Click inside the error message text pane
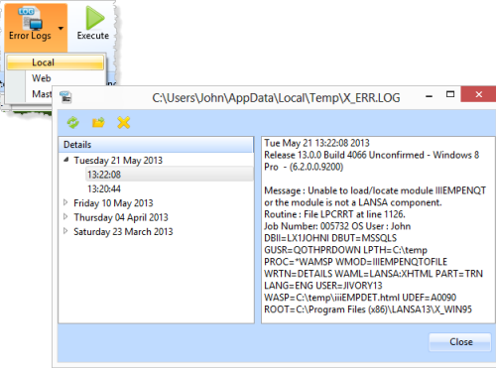The width and height of the screenshot is (496, 369). (378, 229)
